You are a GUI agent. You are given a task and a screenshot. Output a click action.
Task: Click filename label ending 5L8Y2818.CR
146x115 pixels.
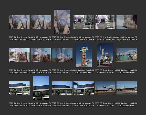(19, 105)
